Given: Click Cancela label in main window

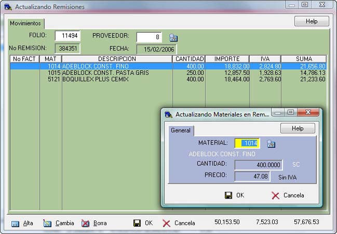Looking at the screenshot, I should pyautogui.click(x=185, y=223).
